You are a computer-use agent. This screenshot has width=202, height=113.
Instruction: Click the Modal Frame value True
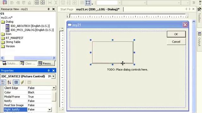tap(31, 97)
